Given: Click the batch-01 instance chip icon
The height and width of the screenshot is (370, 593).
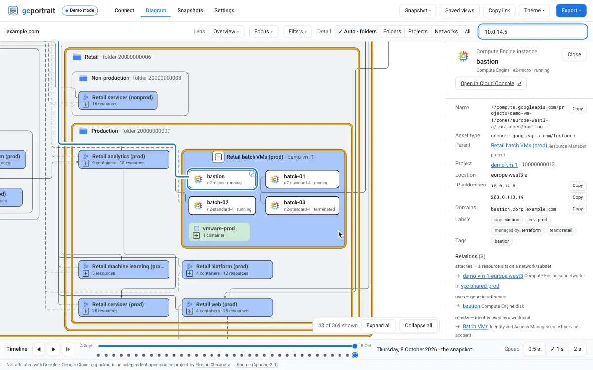Looking at the screenshot, I should click(275, 179).
